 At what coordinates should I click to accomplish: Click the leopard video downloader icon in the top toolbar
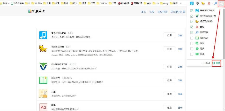click(x=203, y=3)
